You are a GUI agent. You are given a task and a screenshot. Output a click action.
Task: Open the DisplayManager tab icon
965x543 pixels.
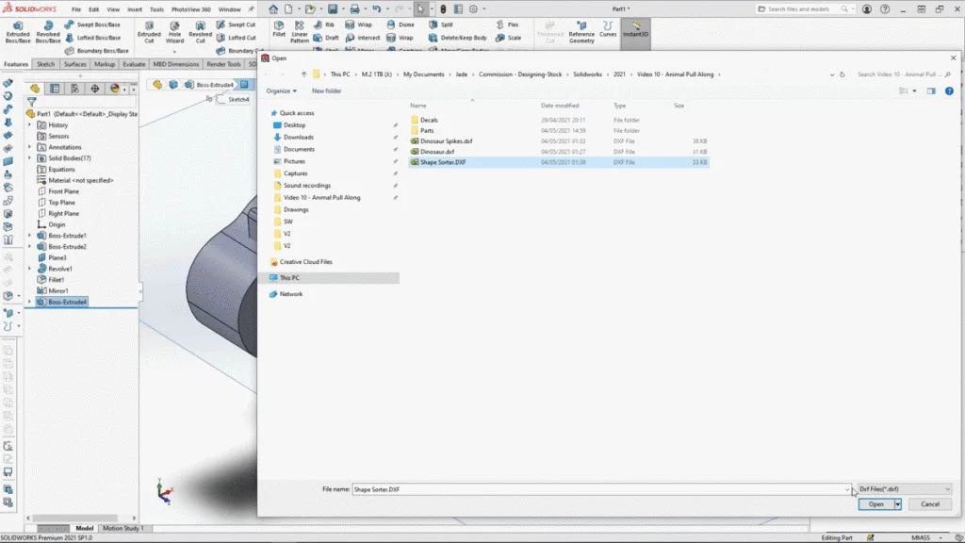115,89
